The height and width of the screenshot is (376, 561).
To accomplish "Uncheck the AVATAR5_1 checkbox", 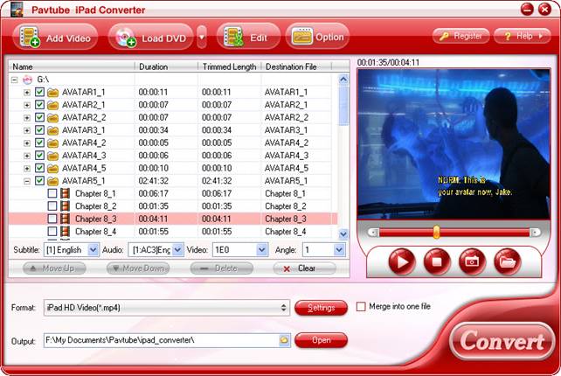I will click(x=39, y=181).
